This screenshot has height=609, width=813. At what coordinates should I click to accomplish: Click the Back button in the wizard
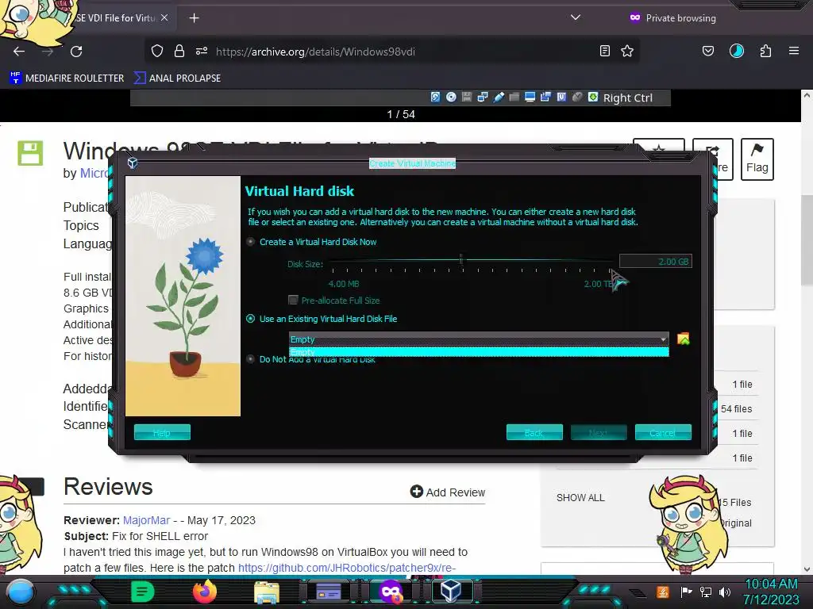(x=534, y=432)
